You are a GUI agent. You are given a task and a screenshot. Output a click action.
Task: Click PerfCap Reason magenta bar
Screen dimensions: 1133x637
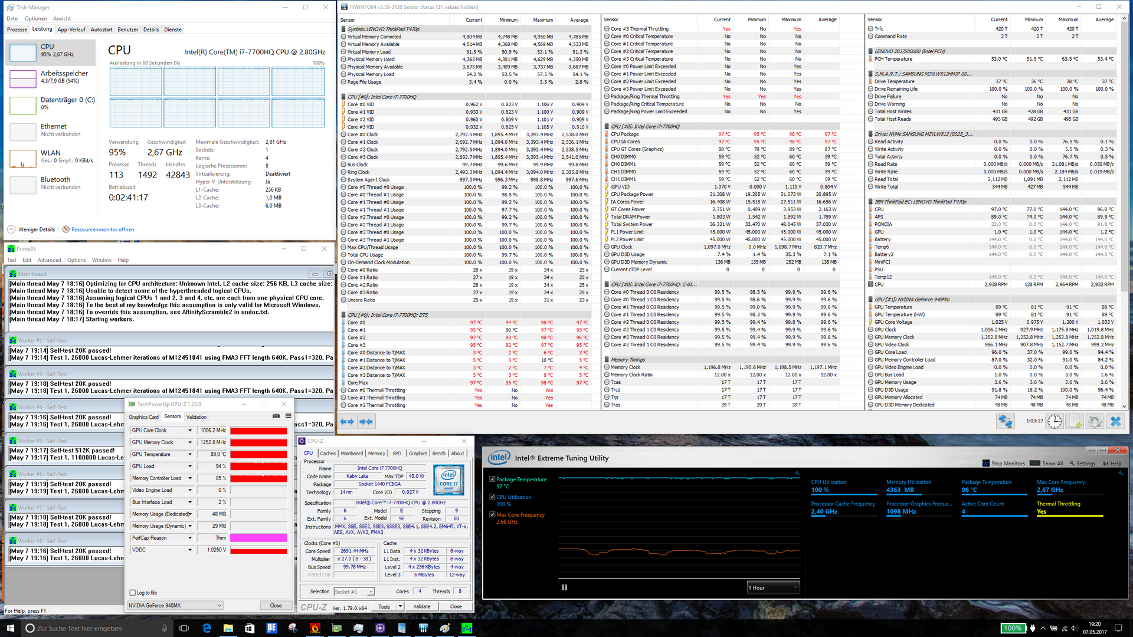[x=258, y=538]
